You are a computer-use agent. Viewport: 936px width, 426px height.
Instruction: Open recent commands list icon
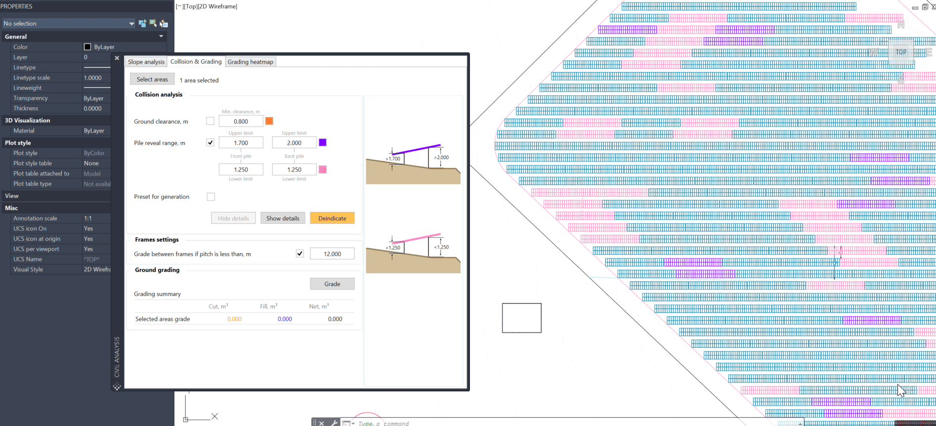pos(348,423)
